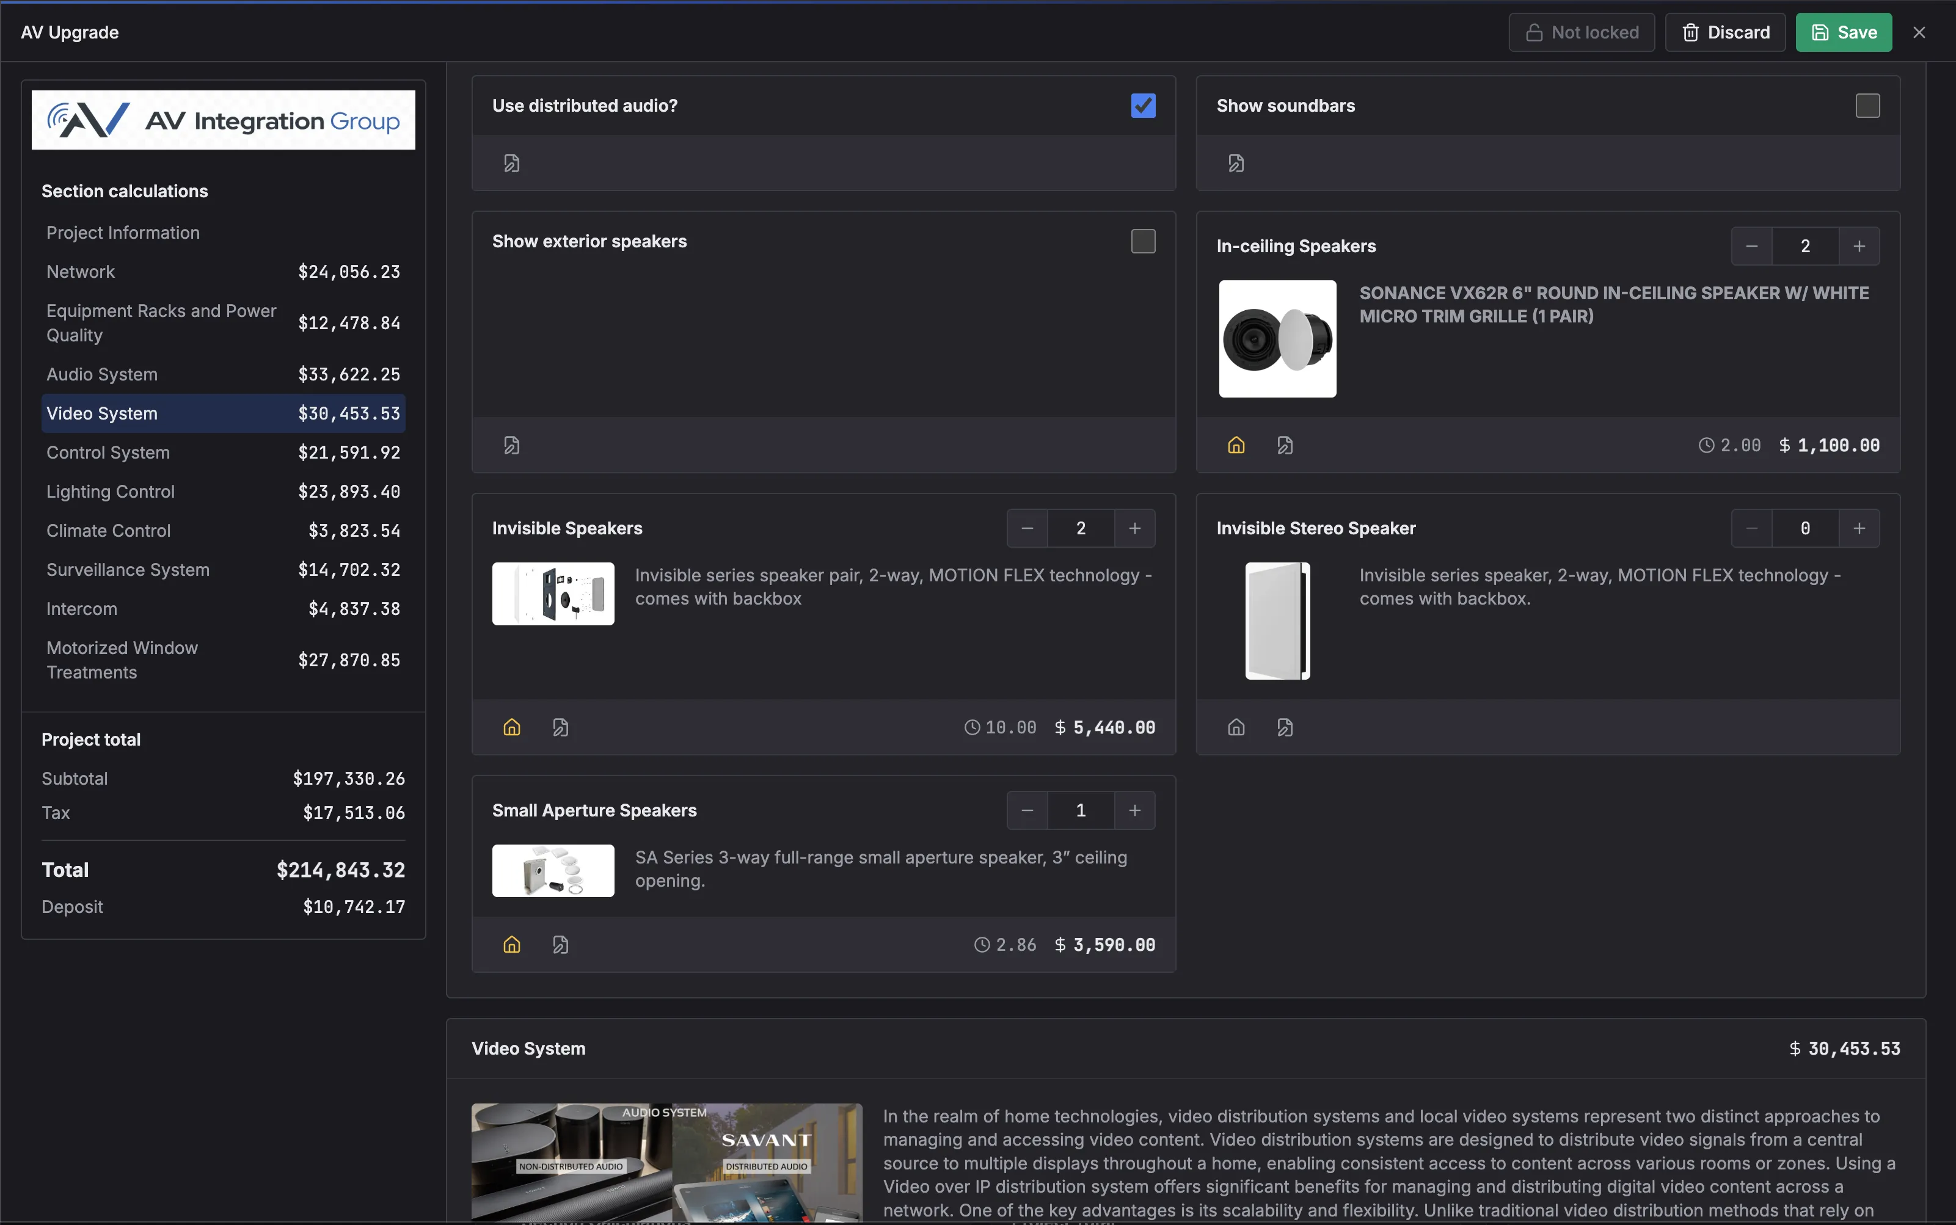
Task: Decrease In-ceiling Speakers quantity with minus
Action: click(1751, 245)
